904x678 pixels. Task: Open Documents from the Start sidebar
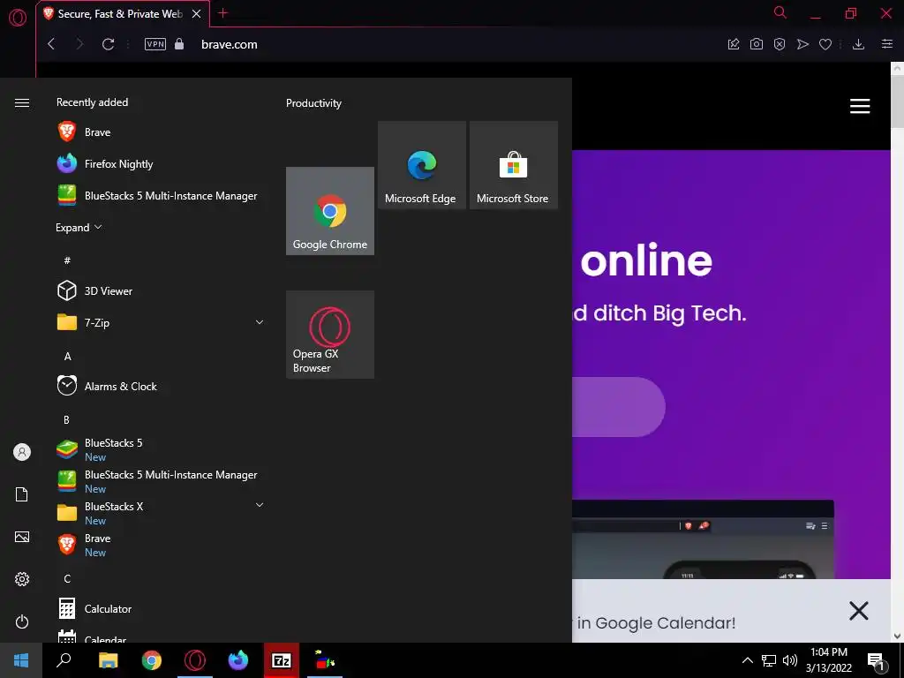pyautogui.click(x=22, y=494)
